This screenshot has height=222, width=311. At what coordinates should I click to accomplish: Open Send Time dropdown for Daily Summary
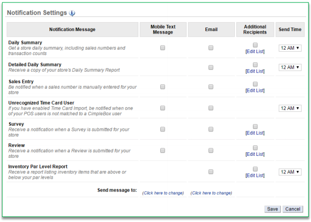(290, 48)
